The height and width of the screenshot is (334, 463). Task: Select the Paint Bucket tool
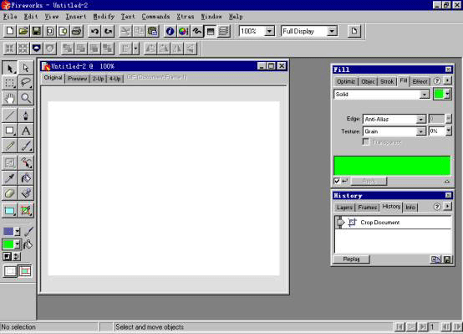(26, 178)
